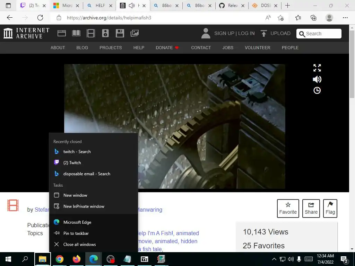Switch to the HELP search tab
This screenshot has width=355, height=266.
[99, 6]
